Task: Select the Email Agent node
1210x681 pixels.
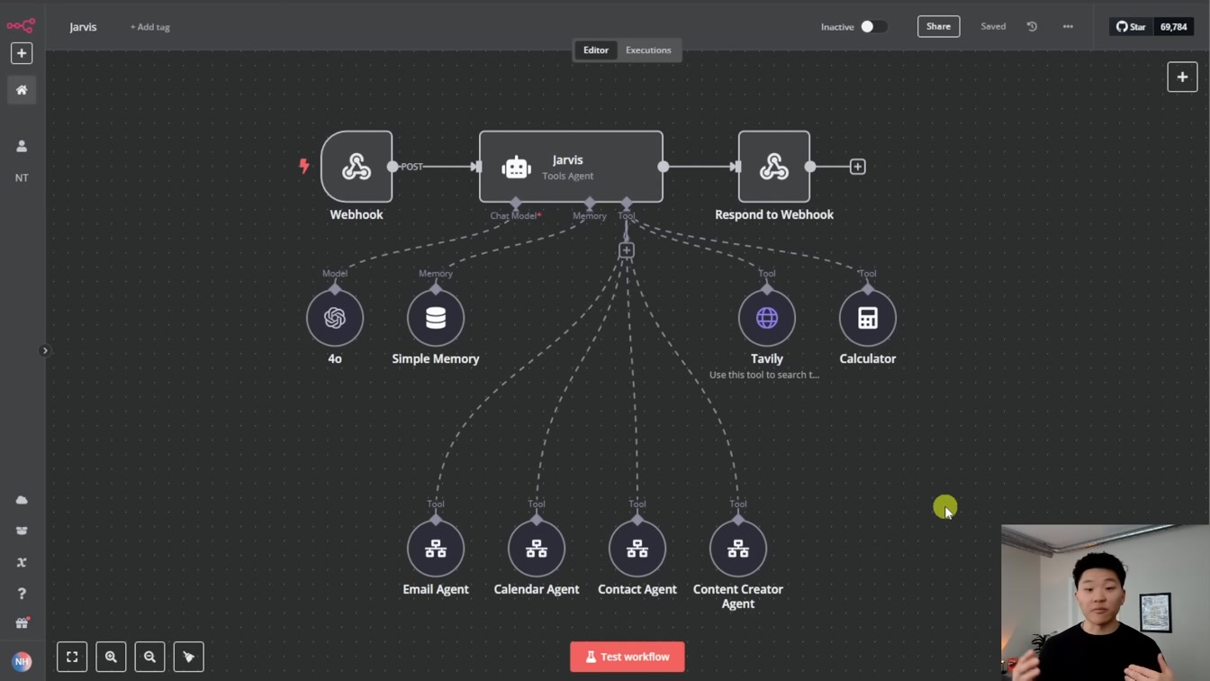Action: tap(436, 549)
